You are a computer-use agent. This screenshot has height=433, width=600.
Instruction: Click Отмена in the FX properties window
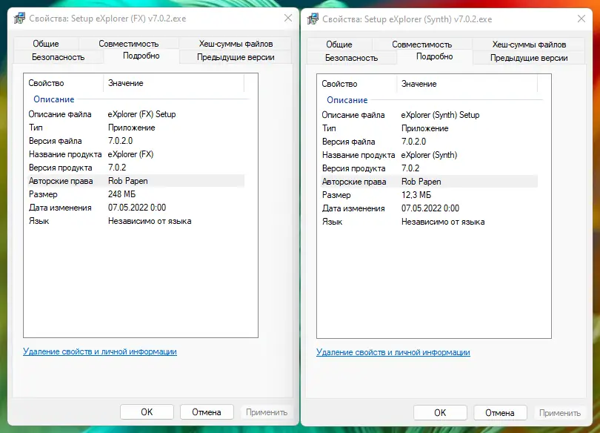pyautogui.click(x=207, y=412)
